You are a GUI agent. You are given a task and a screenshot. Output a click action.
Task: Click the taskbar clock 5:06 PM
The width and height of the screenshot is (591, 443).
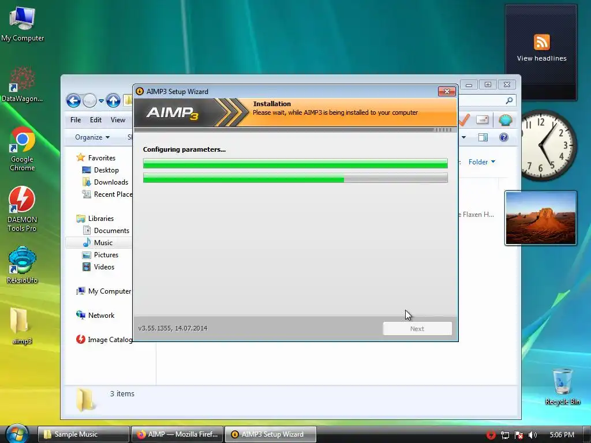click(x=562, y=435)
